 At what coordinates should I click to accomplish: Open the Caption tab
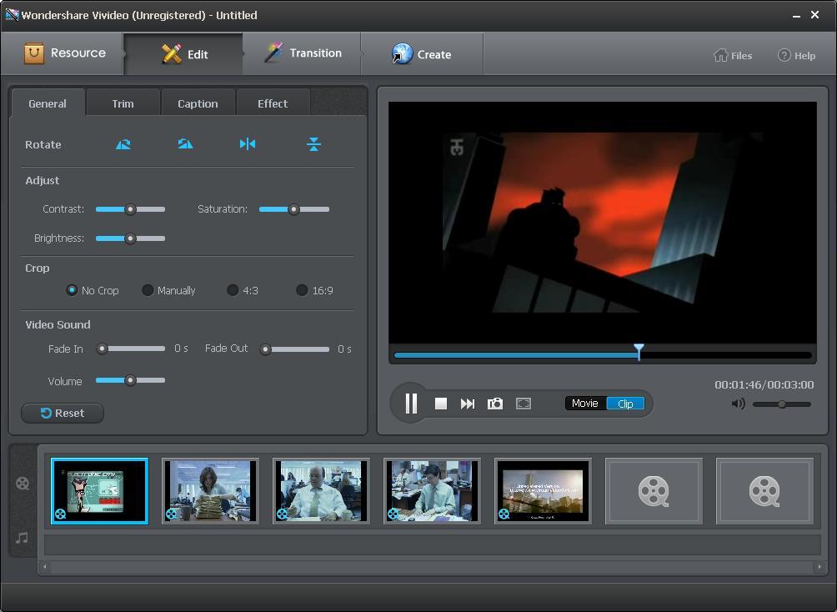coord(198,103)
